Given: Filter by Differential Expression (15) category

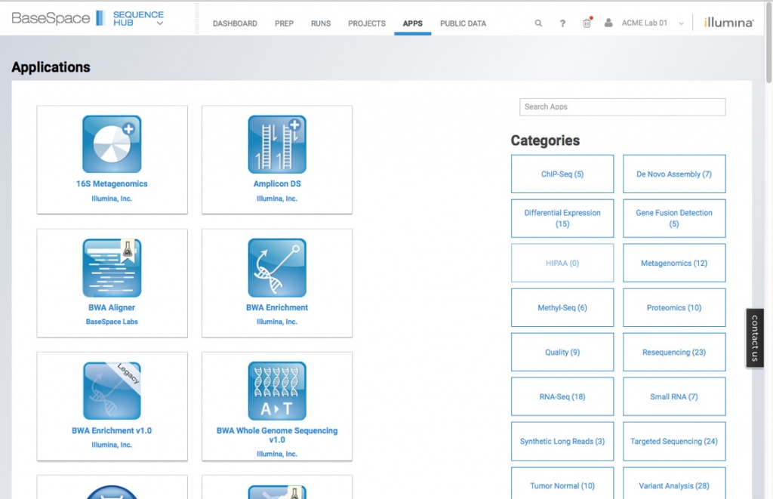Looking at the screenshot, I should (x=562, y=218).
